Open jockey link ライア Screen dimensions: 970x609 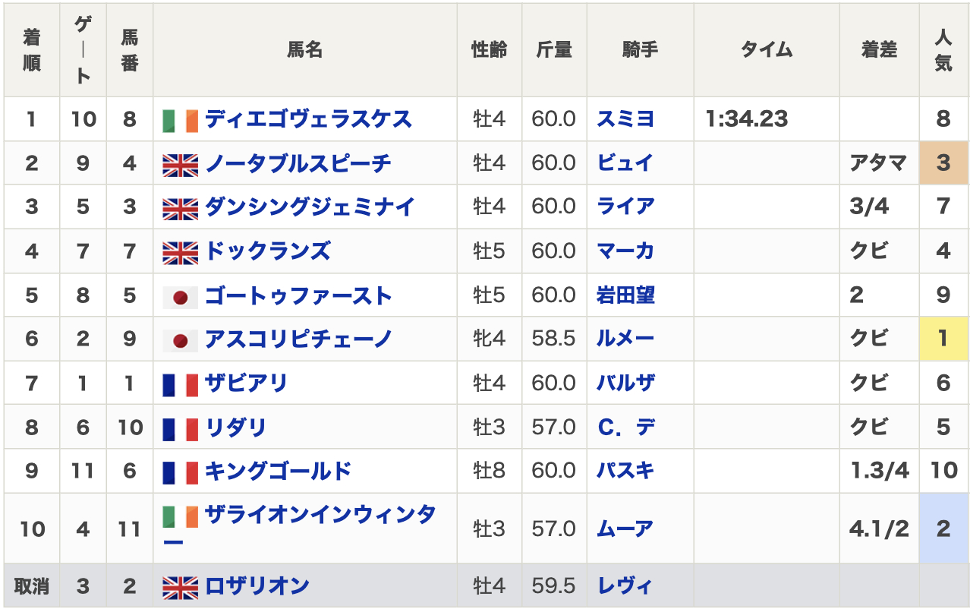click(x=625, y=207)
